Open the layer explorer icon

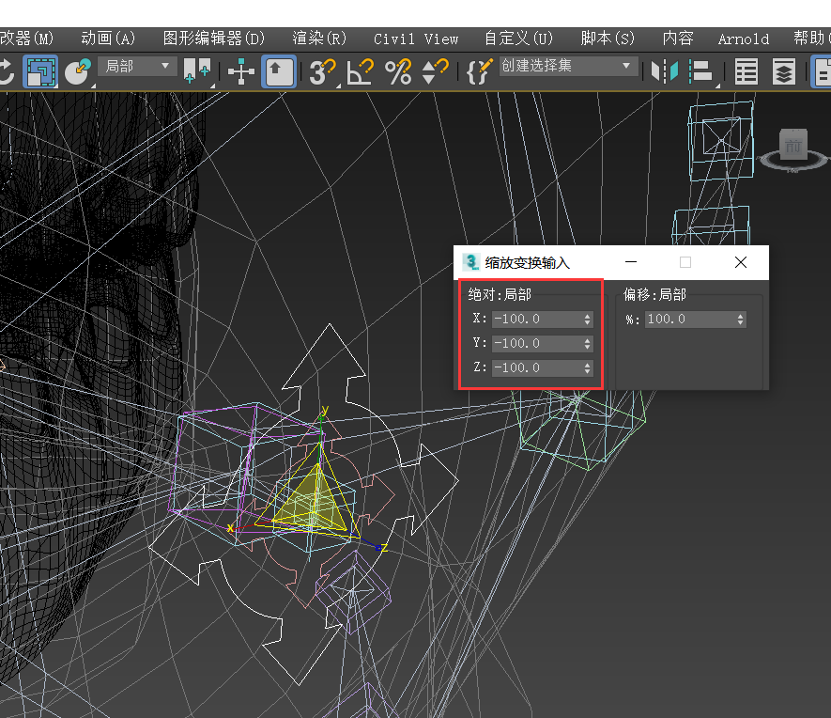click(783, 71)
